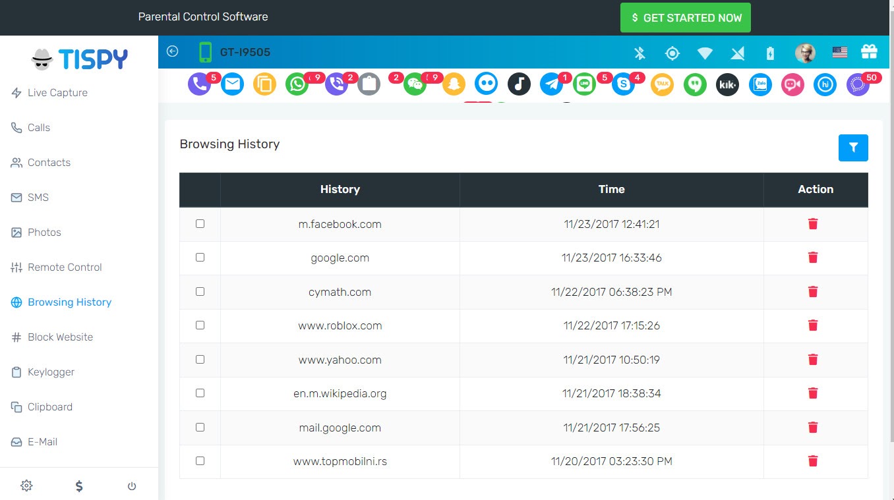The image size is (894, 500).
Task: Click the gift box icon in header
Action: pyautogui.click(x=869, y=52)
